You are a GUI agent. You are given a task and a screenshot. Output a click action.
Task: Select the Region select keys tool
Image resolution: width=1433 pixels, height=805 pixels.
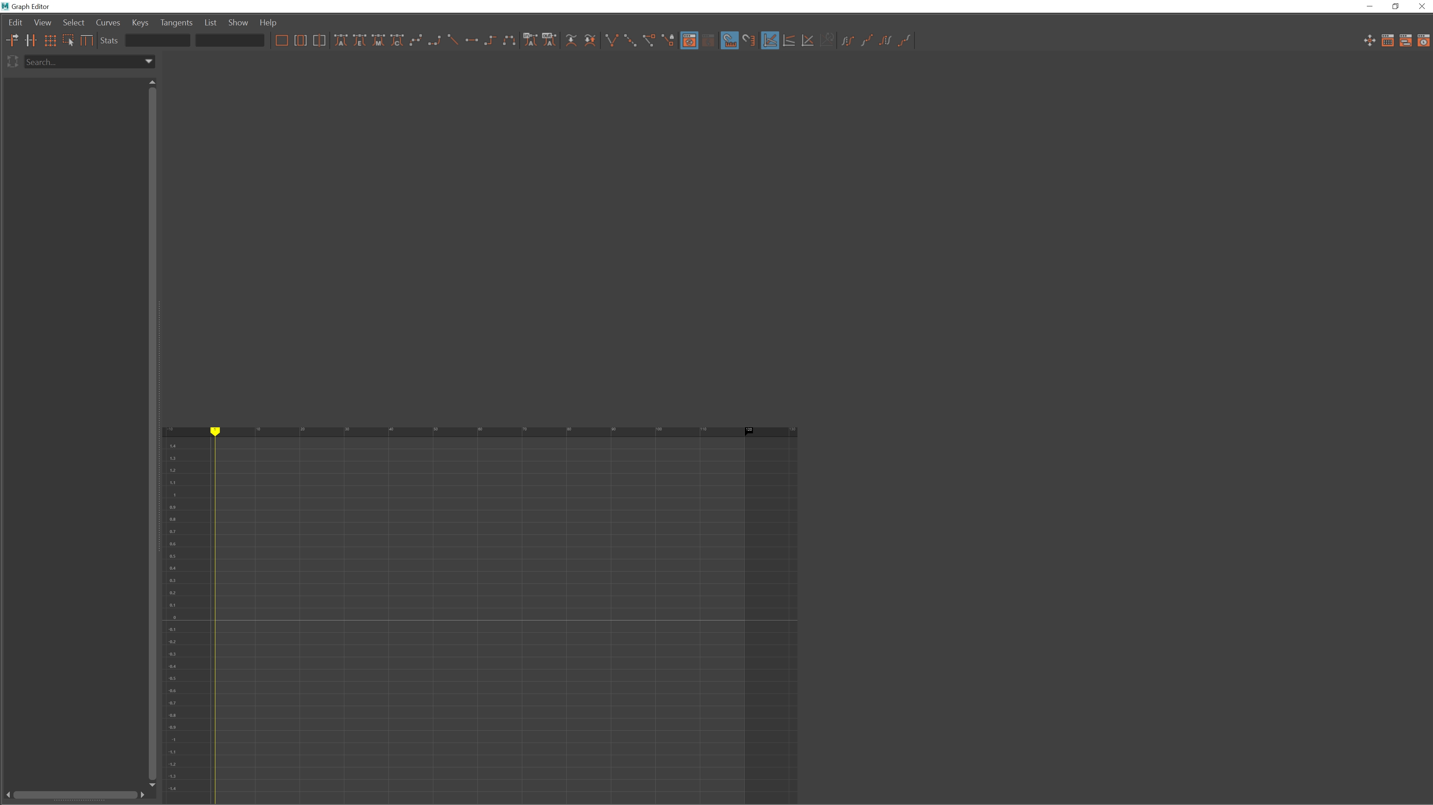68,40
